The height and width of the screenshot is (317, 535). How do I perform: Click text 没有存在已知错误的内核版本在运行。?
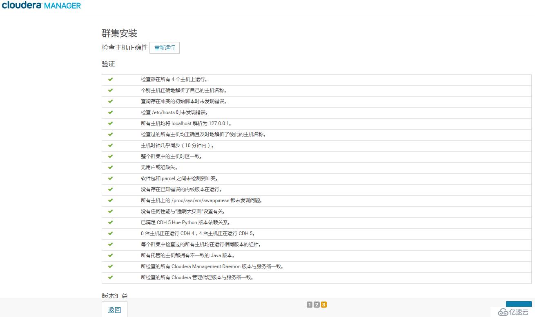(x=181, y=189)
